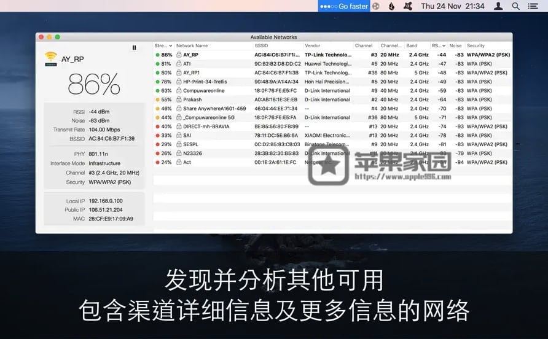Select the ATI network name
The image size is (548, 339).
click(x=187, y=64)
